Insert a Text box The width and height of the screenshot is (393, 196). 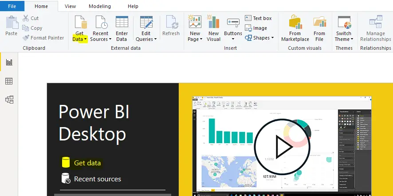tap(258, 18)
